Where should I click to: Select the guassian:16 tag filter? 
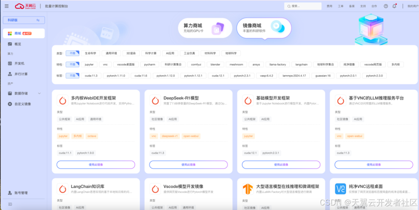pos(323,76)
